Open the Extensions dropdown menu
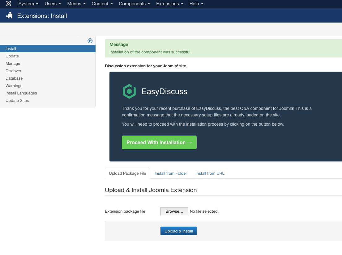 (x=170, y=4)
